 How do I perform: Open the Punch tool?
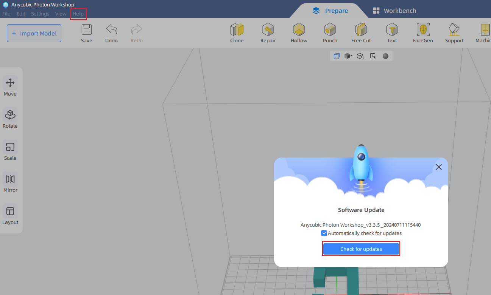(x=330, y=33)
